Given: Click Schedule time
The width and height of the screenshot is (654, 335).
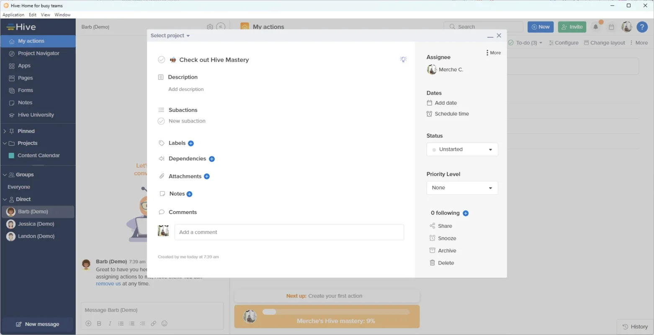Looking at the screenshot, I should tap(448, 114).
